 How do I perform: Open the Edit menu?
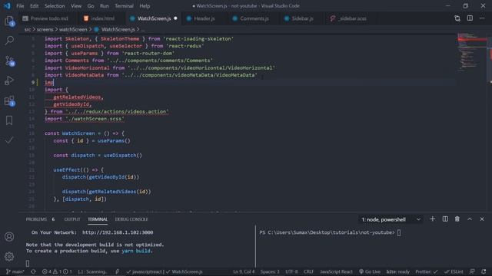[x=34, y=6]
